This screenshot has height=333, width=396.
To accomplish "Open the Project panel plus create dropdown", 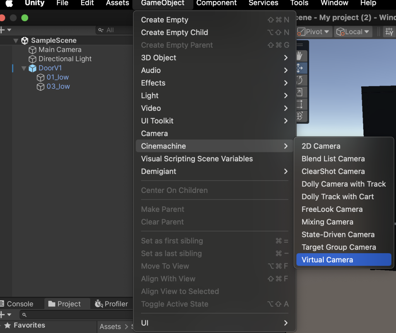I will coord(5,314).
